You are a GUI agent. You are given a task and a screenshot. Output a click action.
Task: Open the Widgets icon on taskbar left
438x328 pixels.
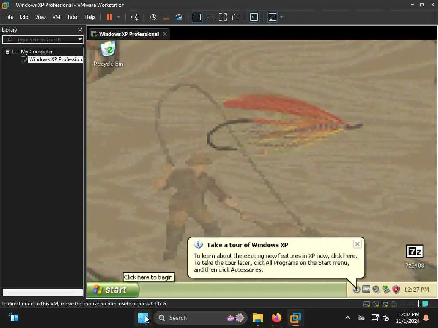pos(13,317)
